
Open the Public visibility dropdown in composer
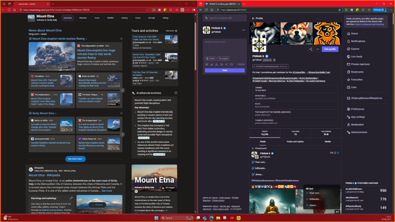coord(210,59)
